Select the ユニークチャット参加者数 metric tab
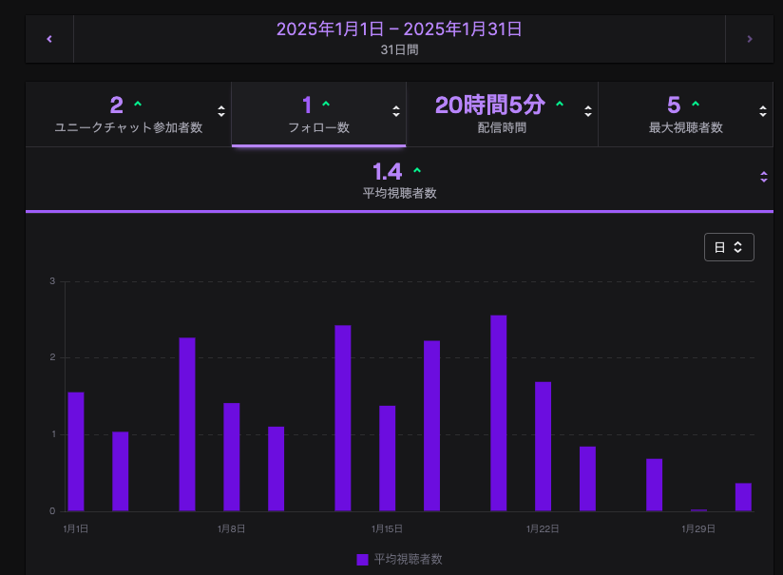 tap(128, 114)
